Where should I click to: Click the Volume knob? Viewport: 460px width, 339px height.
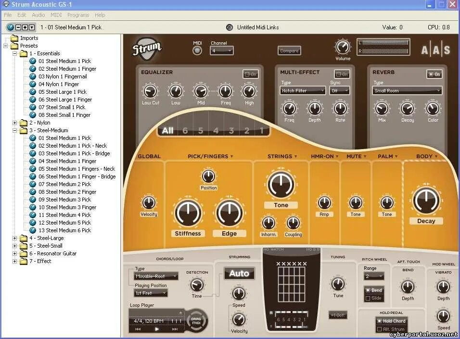(343, 47)
